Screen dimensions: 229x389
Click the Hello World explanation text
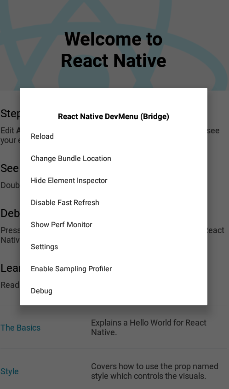(x=149, y=327)
